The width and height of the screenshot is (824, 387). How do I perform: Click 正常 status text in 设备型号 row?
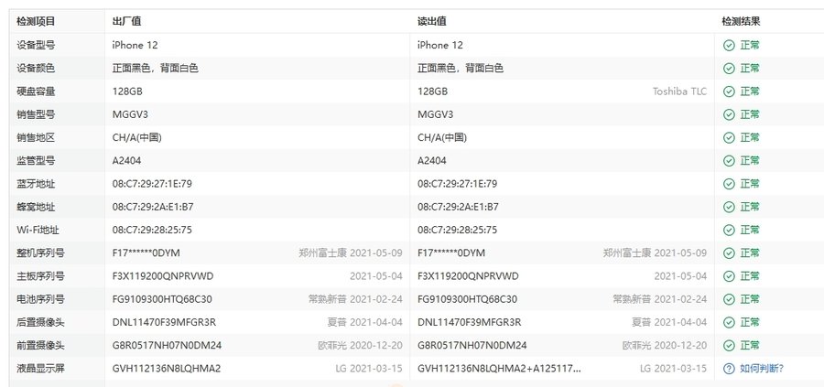750,45
